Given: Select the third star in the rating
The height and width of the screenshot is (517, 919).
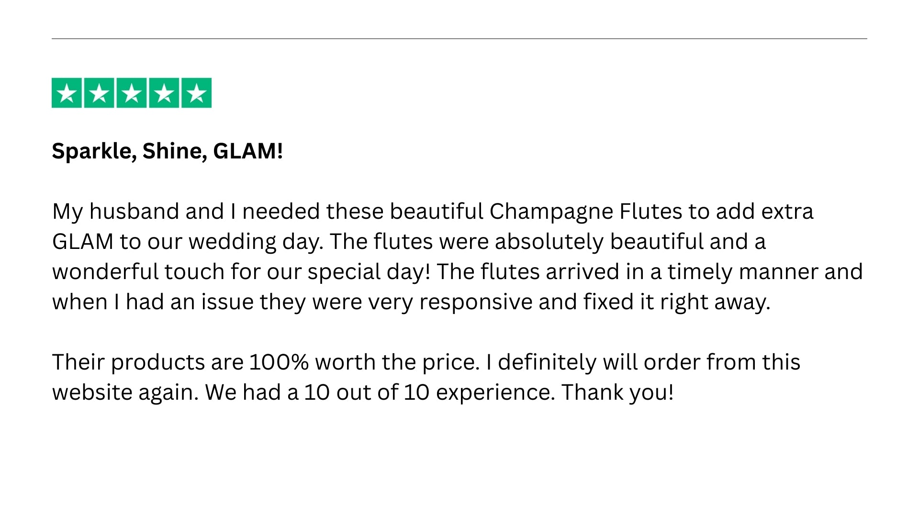Looking at the screenshot, I should 132,93.
